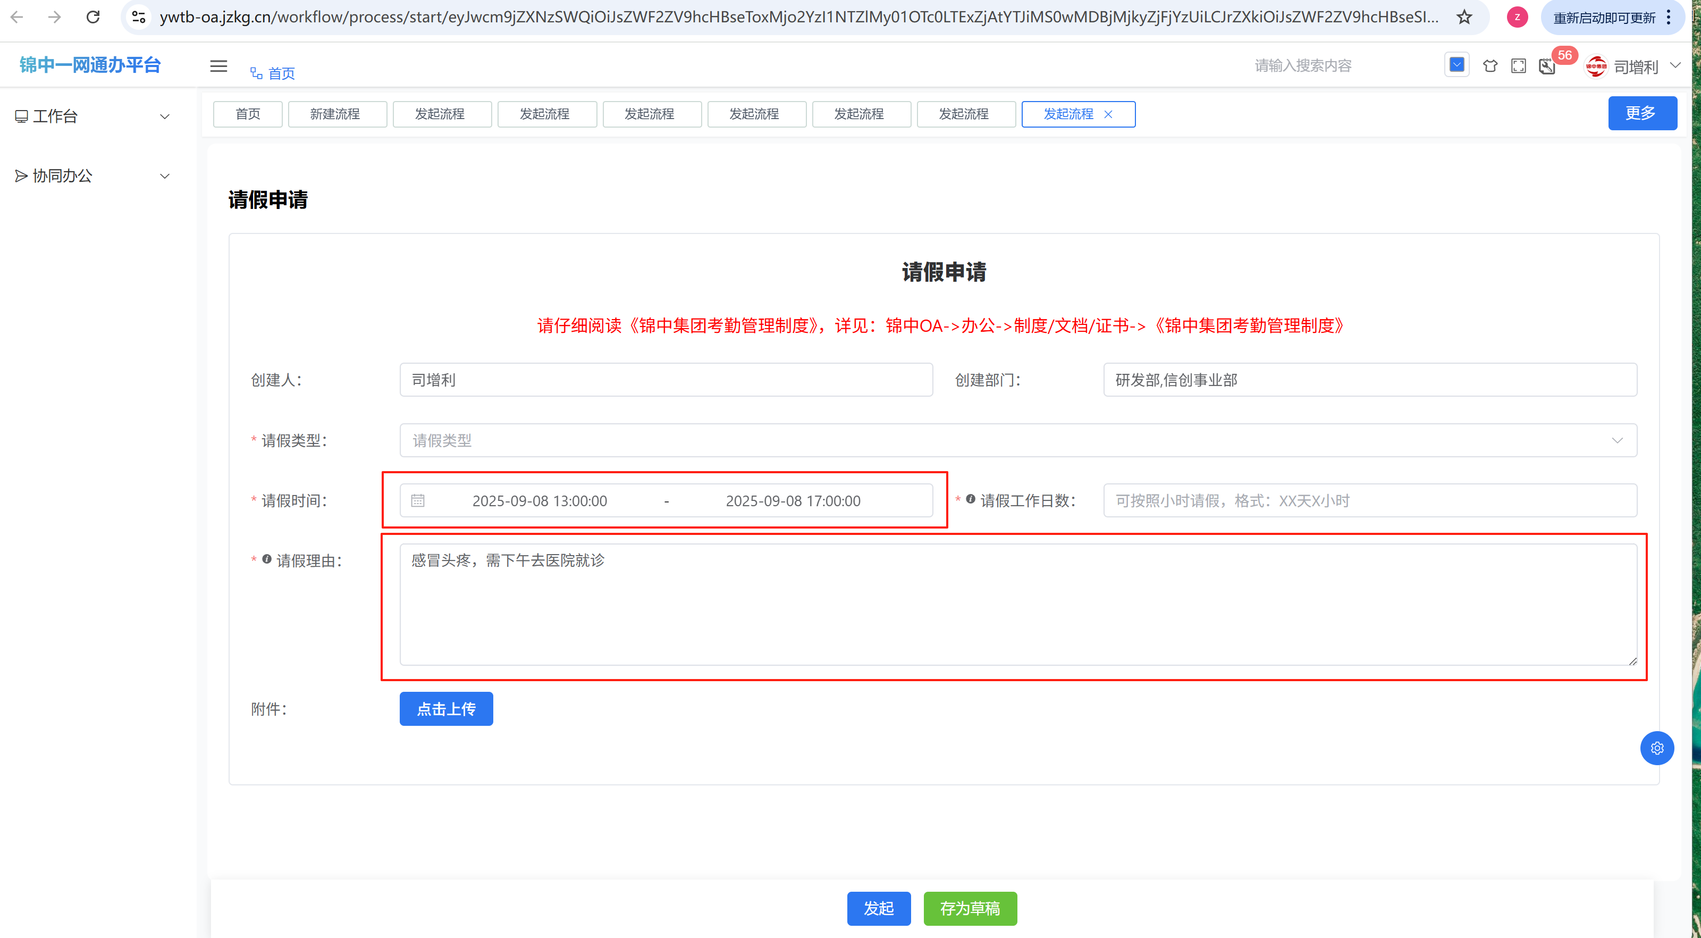
Task: Expand the 工作台 sidebar menu
Action: point(92,117)
